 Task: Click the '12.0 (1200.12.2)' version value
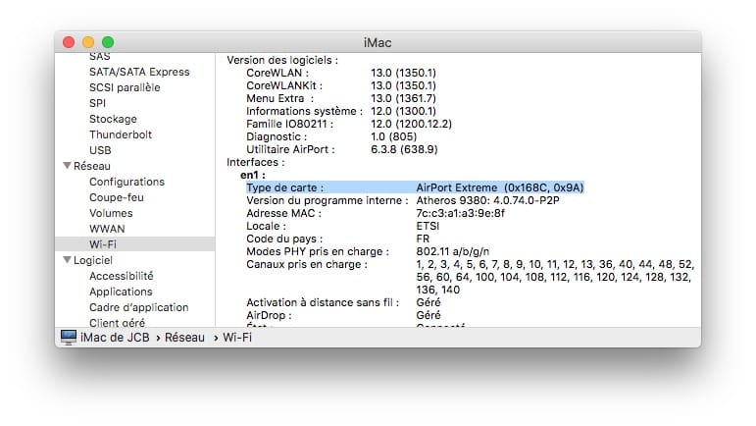(x=411, y=124)
